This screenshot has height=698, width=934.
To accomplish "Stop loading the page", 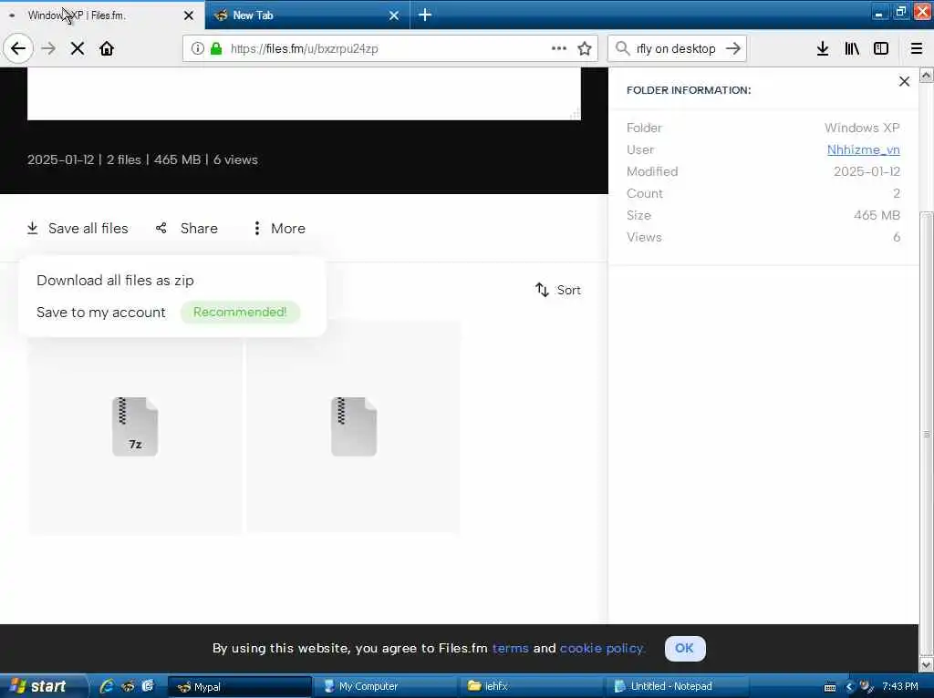I will pos(78,48).
